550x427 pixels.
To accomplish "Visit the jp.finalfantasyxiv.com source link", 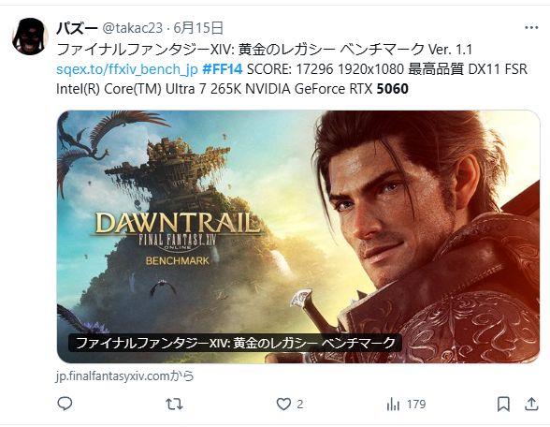I will (125, 376).
